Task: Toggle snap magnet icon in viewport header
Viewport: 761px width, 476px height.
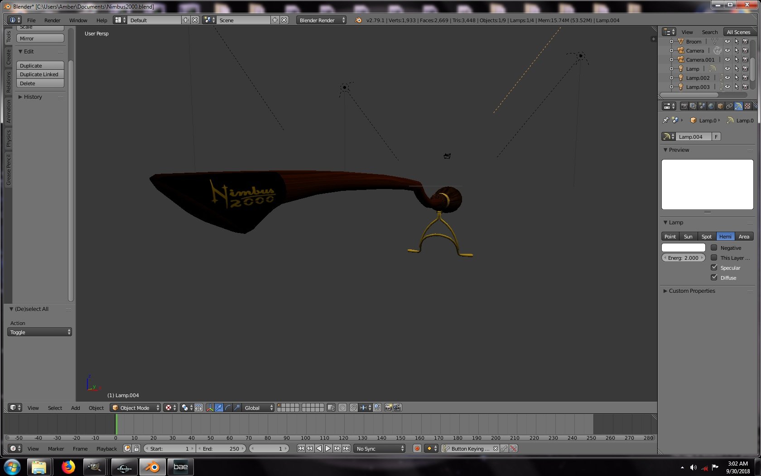Action: [x=353, y=408]
